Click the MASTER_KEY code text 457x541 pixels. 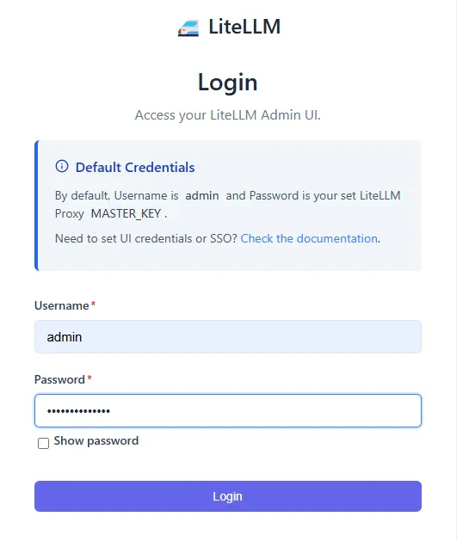[126, 213]
